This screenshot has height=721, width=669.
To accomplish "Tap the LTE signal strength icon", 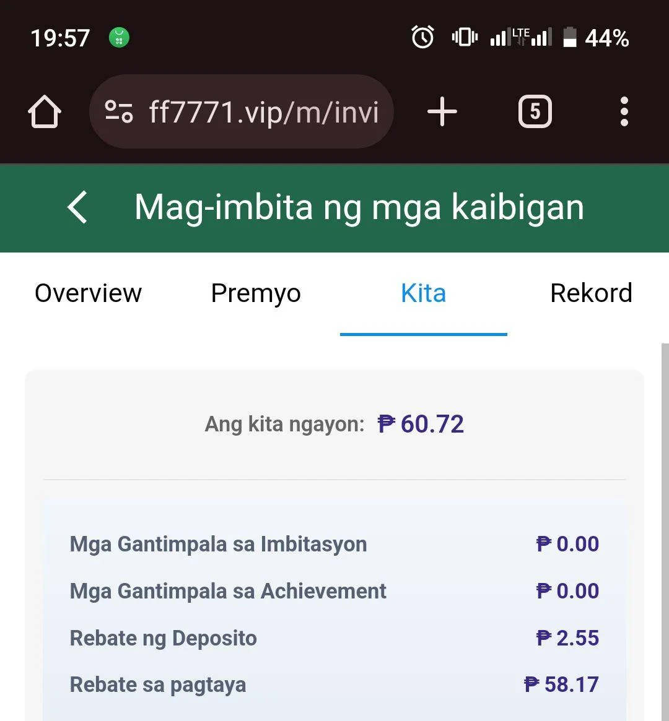I will point(521,37).
